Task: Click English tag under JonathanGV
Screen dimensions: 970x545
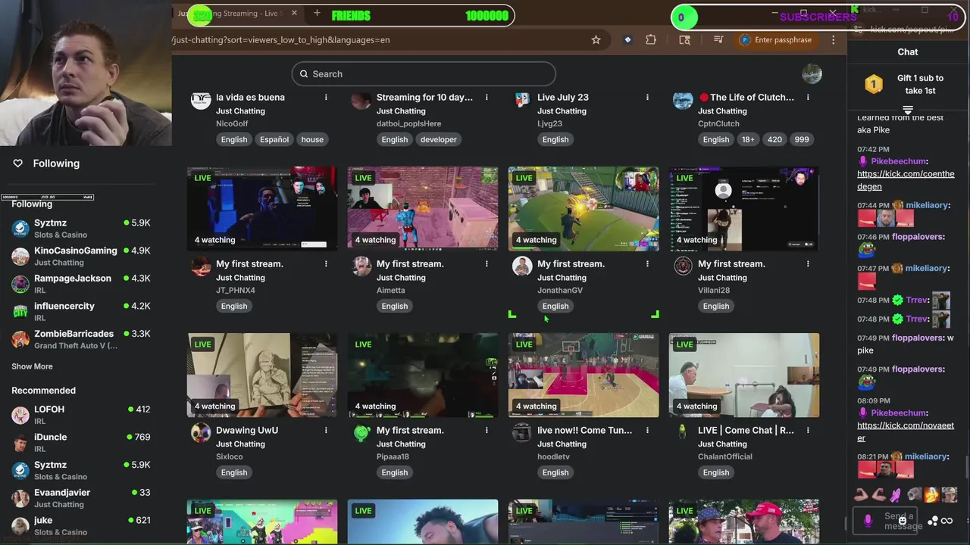Action: pyautogui.click(x=555, y=306)
